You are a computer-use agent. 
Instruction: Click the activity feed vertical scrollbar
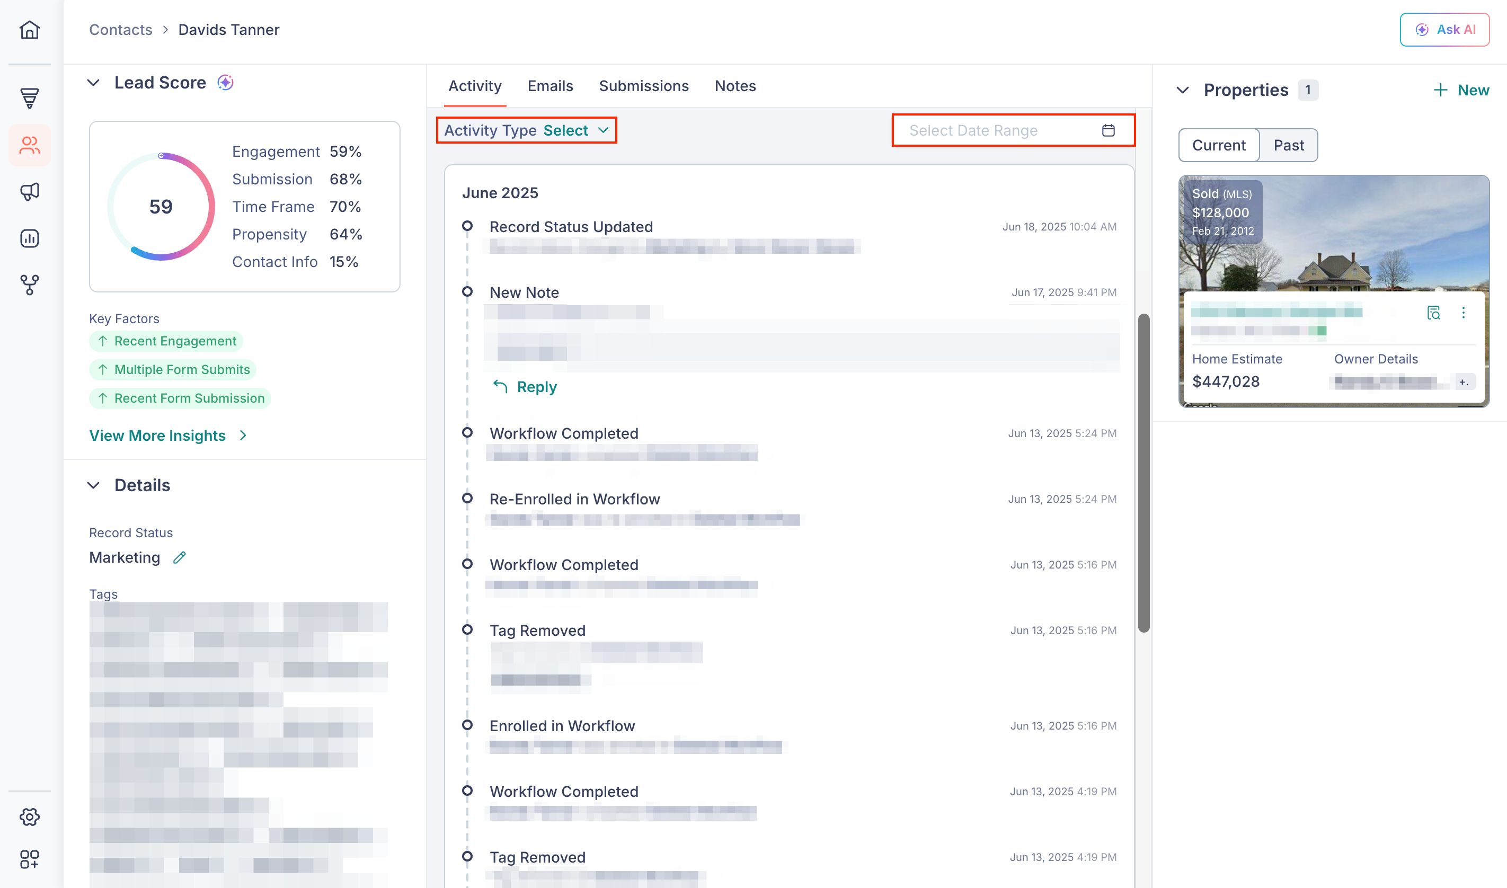click(x=1144, y=473)
